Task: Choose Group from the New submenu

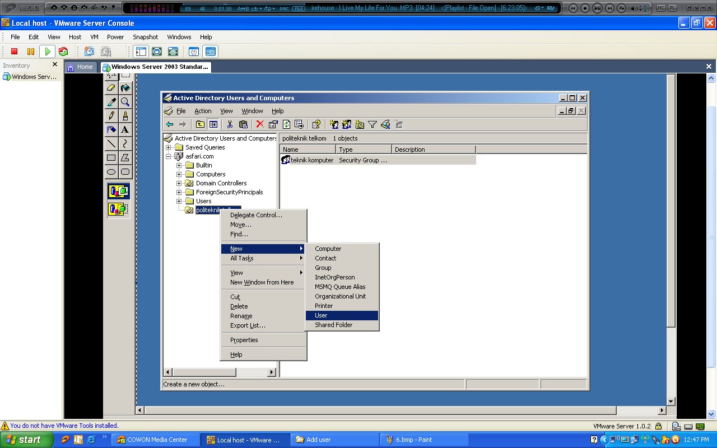Action: click(342, 268)
